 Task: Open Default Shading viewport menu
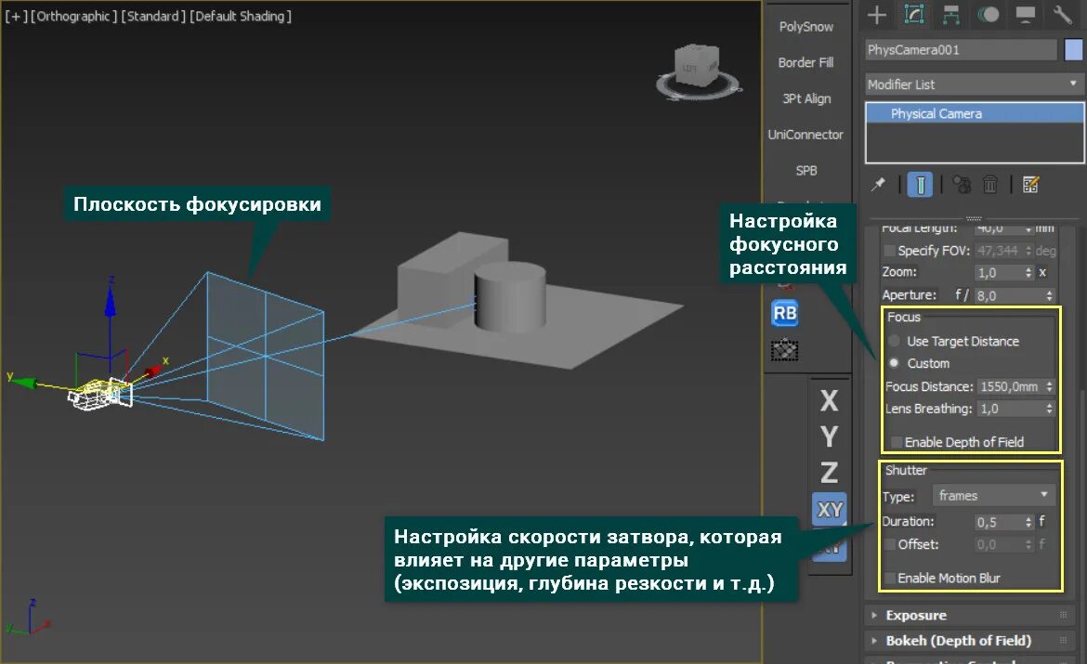pos(240,16)
